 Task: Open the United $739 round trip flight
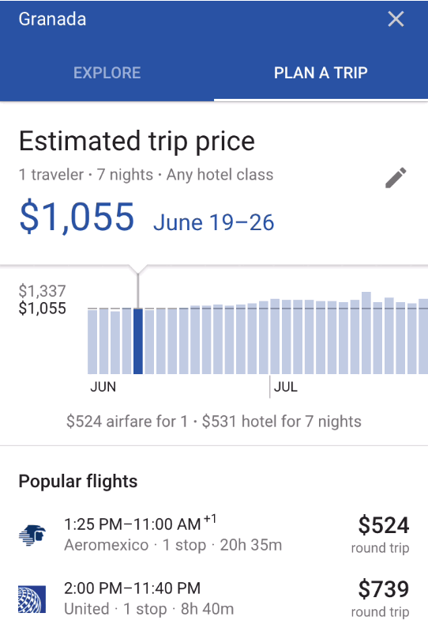point(214,599)
